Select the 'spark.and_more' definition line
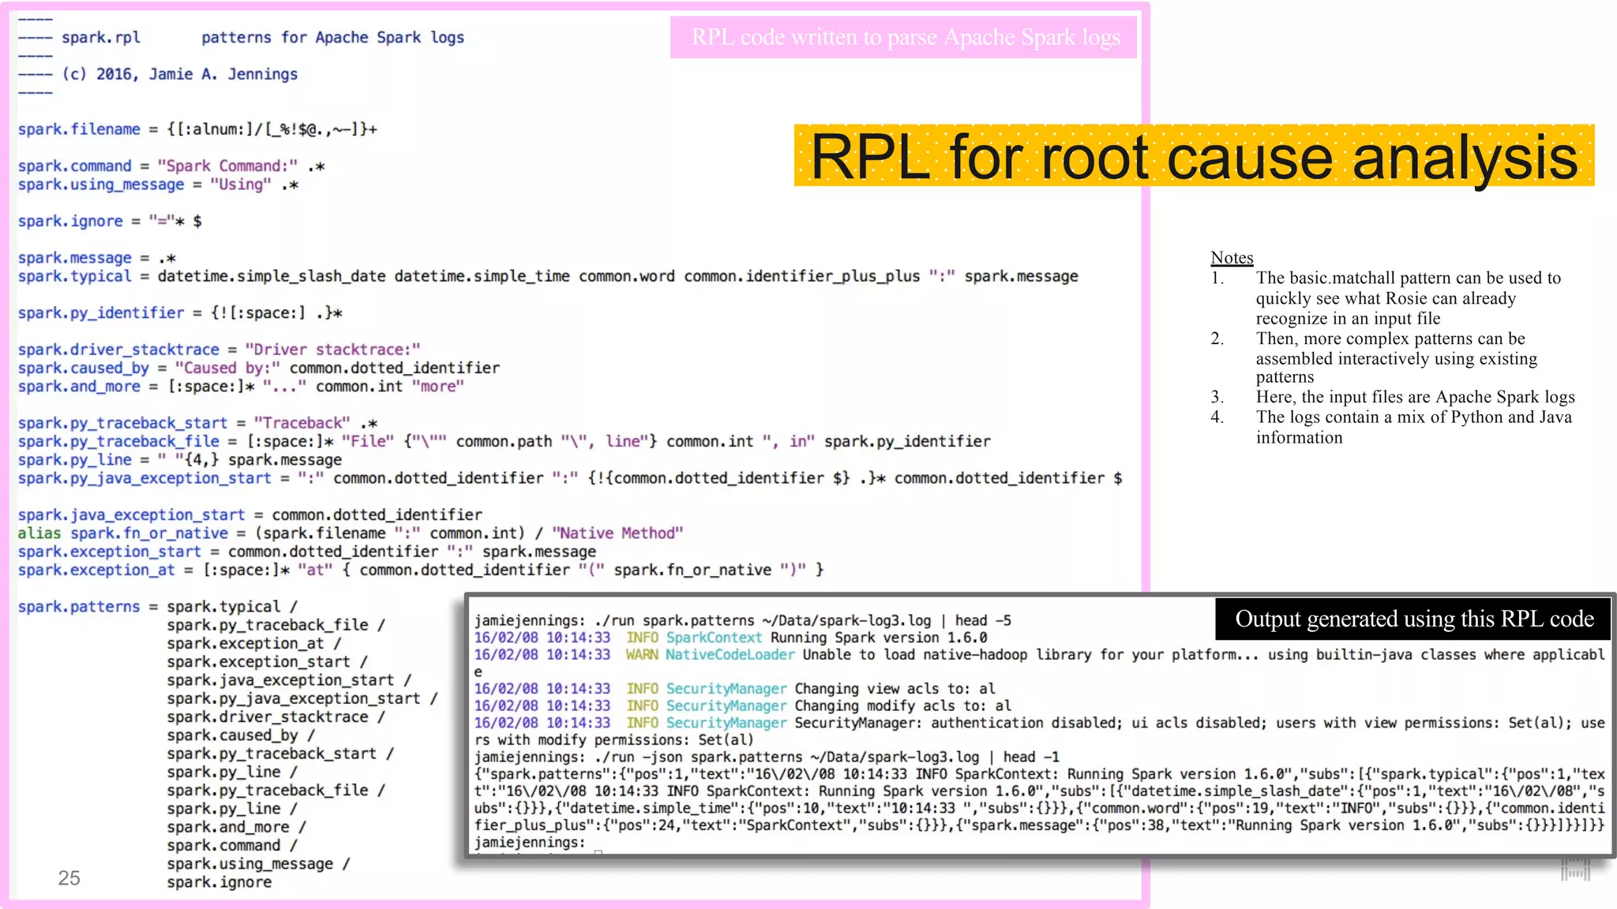 pyautogui.click(x=241, y=387)
